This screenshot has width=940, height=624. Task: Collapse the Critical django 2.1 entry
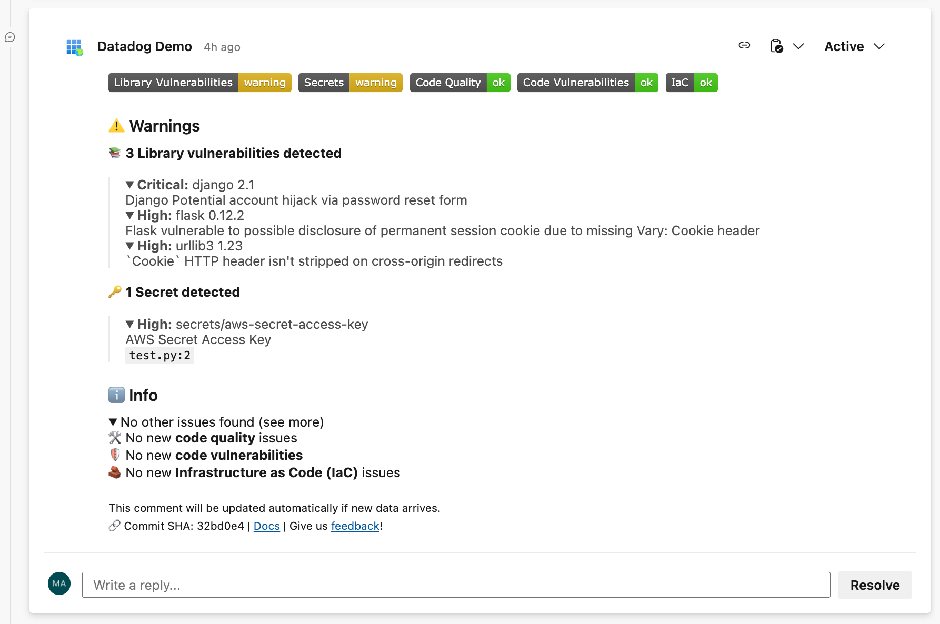click(129, 185)
